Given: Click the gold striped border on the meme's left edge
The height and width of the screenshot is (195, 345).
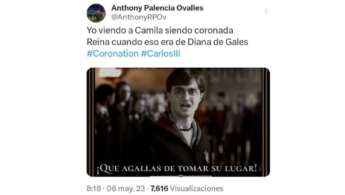Looking at the screenshot, I should click(91, 122).
